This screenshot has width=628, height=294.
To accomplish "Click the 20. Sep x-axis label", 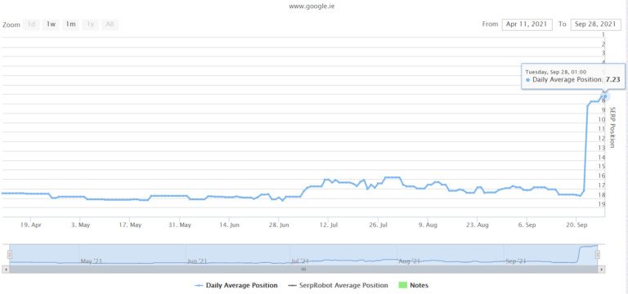I will coord(576,225).
